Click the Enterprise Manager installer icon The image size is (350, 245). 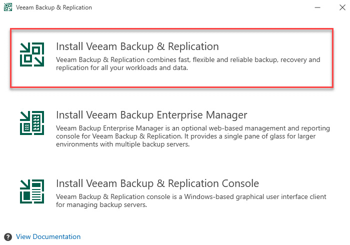click(32, 123)
